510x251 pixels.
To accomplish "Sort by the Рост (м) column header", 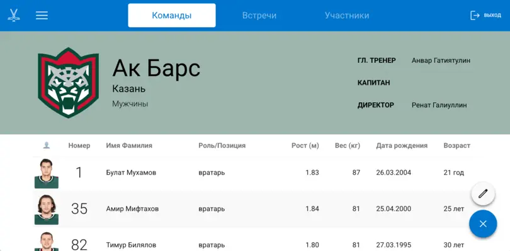I will (x=305, y=146).
